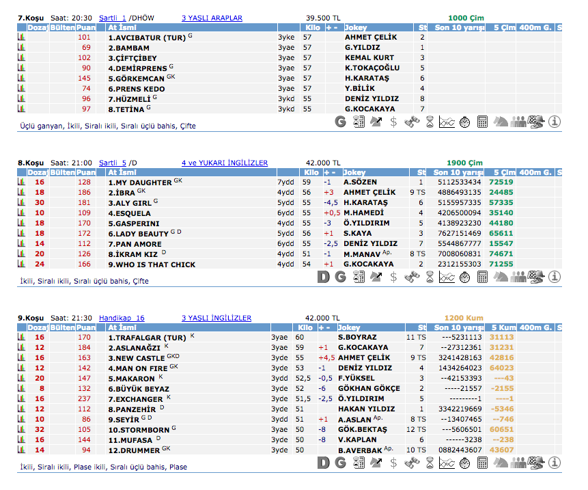The width and height of the screenshot is (588, 490).
Task: Open the 3 YAŞLI ARAPLAR link
Action: (x=212, y=18)
